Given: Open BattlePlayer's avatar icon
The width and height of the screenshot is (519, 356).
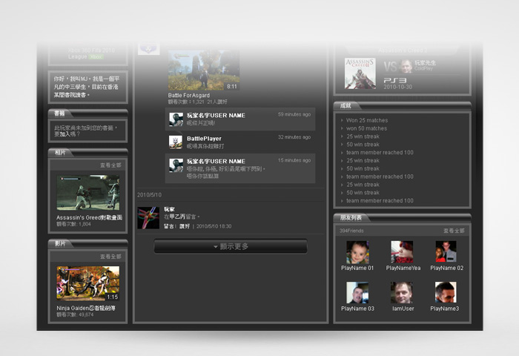Looking at the screenshot, I should tap(176, 142).
